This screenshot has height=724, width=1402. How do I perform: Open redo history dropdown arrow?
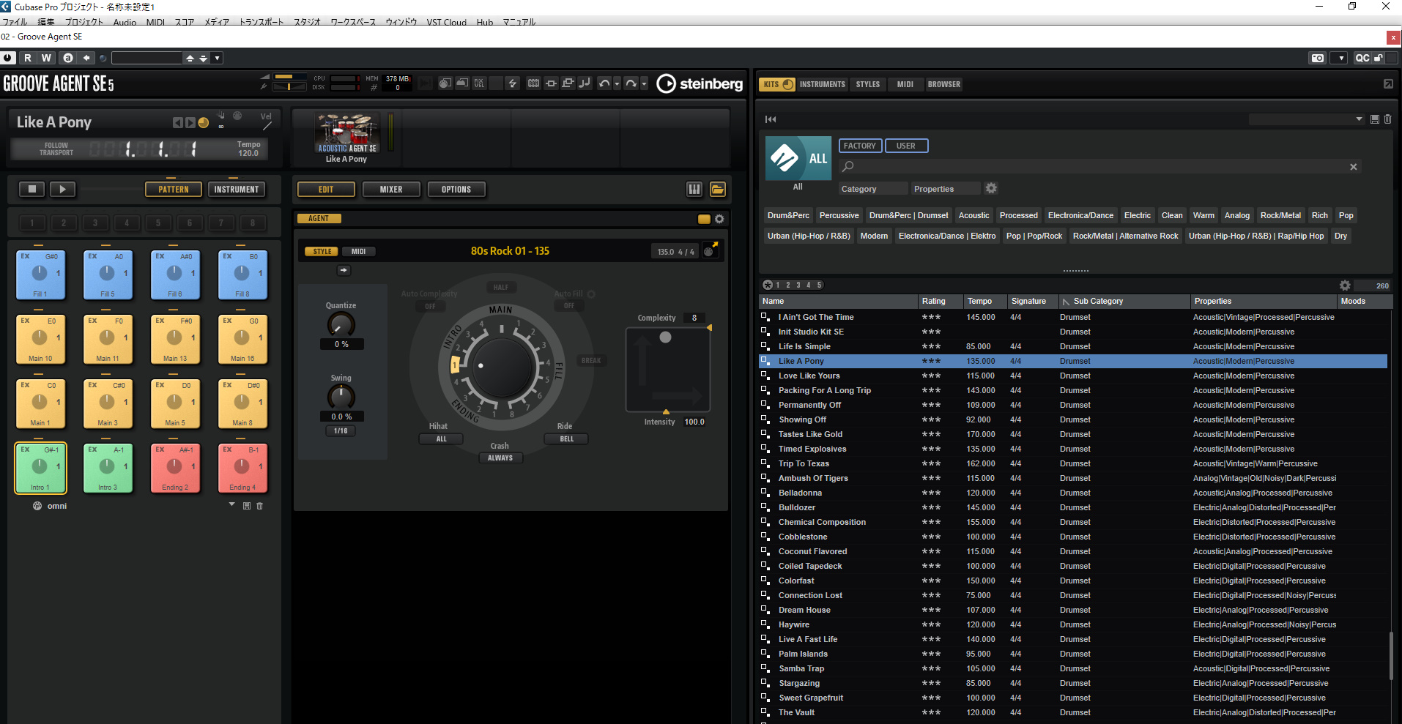[x=645, y=83]
